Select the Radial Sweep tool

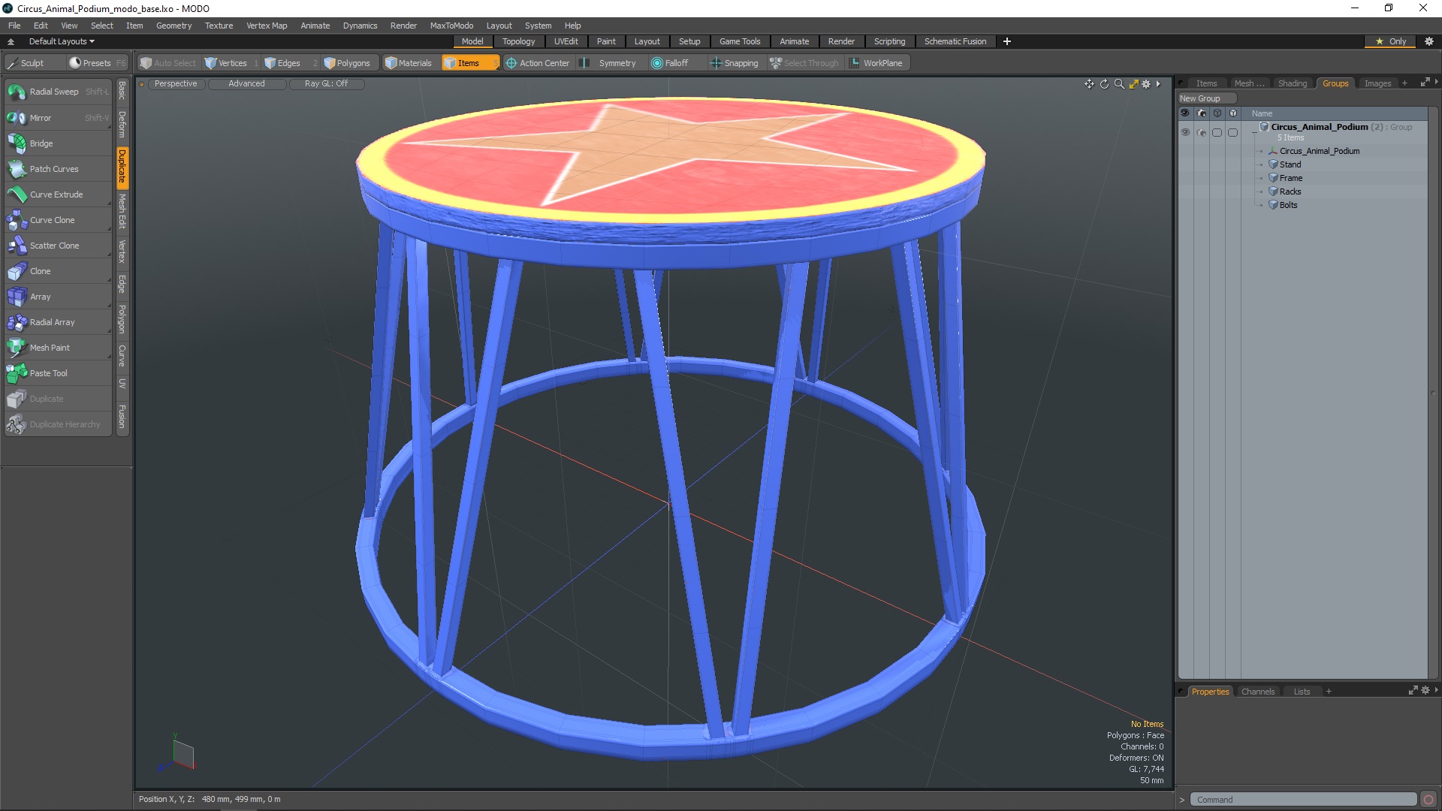point(53,92)
